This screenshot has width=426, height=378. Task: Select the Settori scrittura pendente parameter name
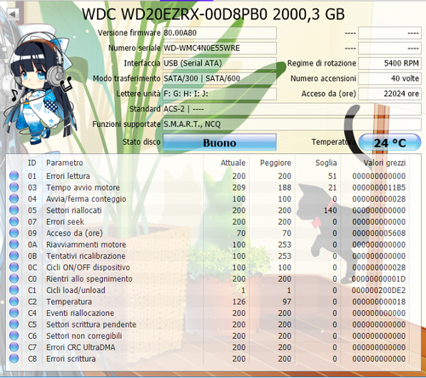click(91, 324)
